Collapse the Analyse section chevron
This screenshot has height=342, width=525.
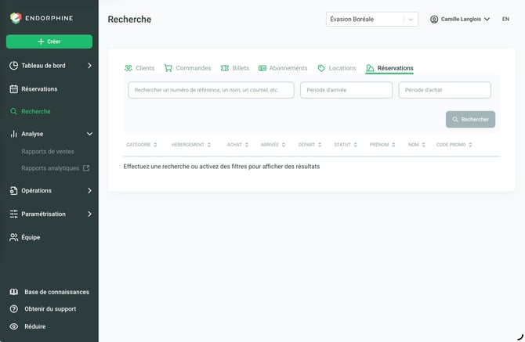click(89, 134)
